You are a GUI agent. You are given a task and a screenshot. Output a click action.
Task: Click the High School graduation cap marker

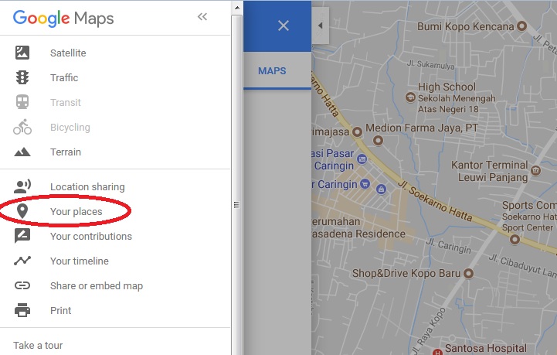point(410,97)
